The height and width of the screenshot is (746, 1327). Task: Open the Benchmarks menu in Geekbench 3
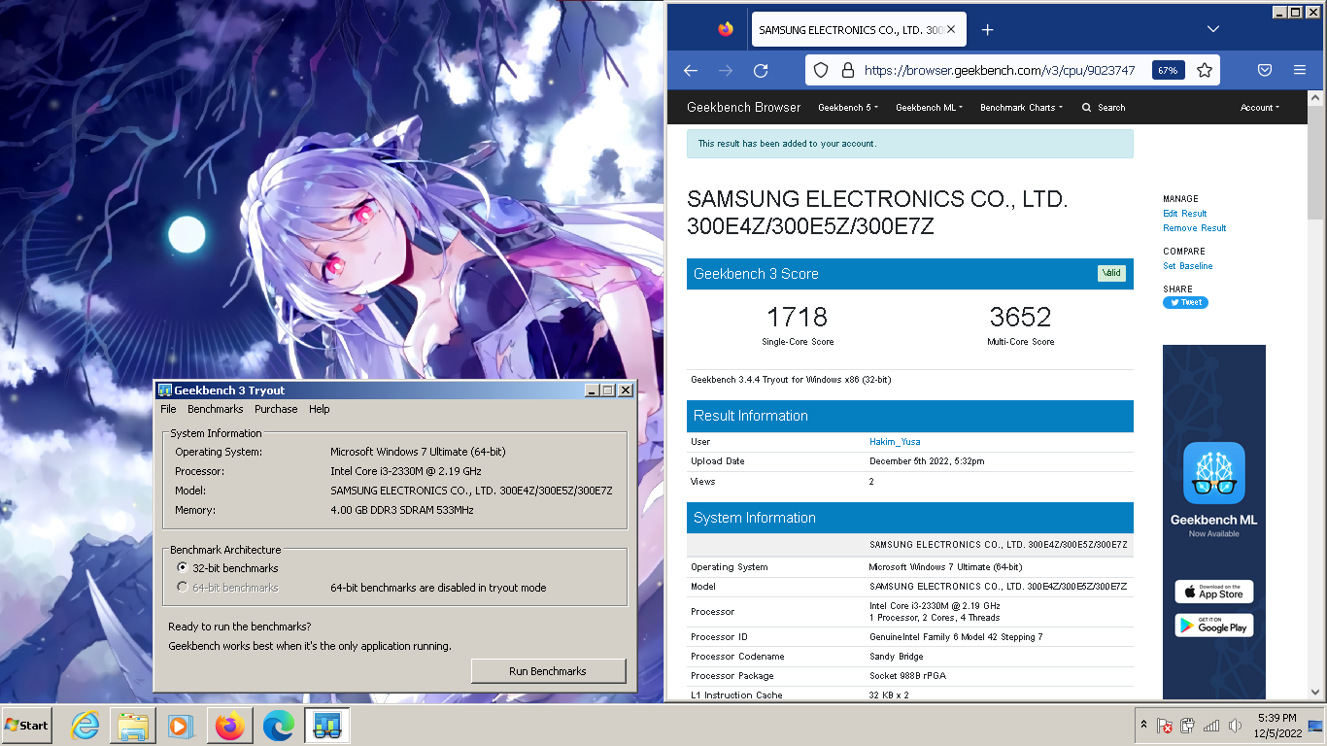point(216,410)
